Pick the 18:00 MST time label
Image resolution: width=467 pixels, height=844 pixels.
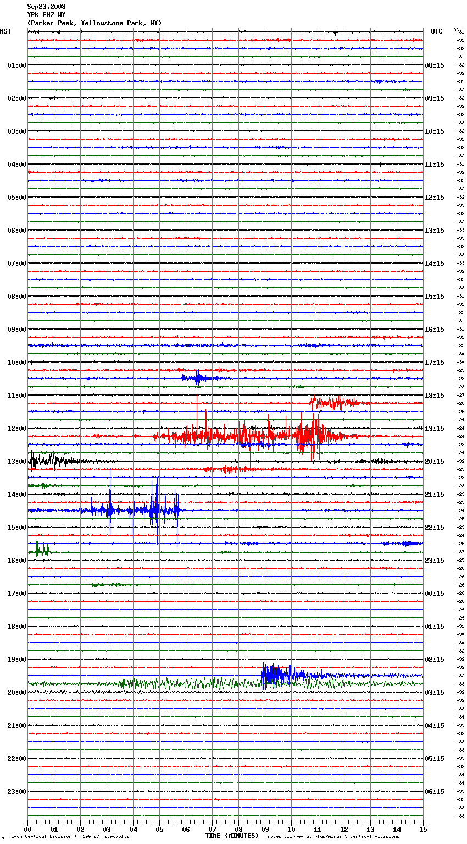pyautogui.click(x=17, y=627)
